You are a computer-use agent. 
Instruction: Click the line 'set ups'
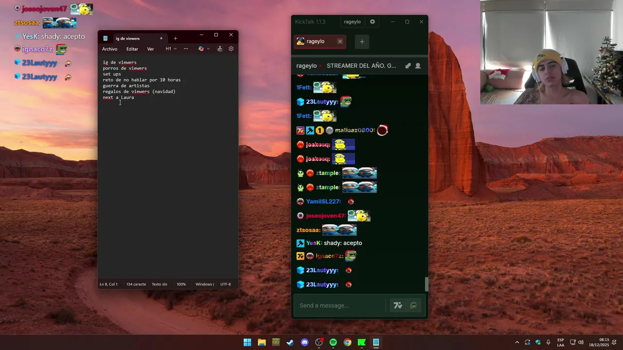[112, 74]
